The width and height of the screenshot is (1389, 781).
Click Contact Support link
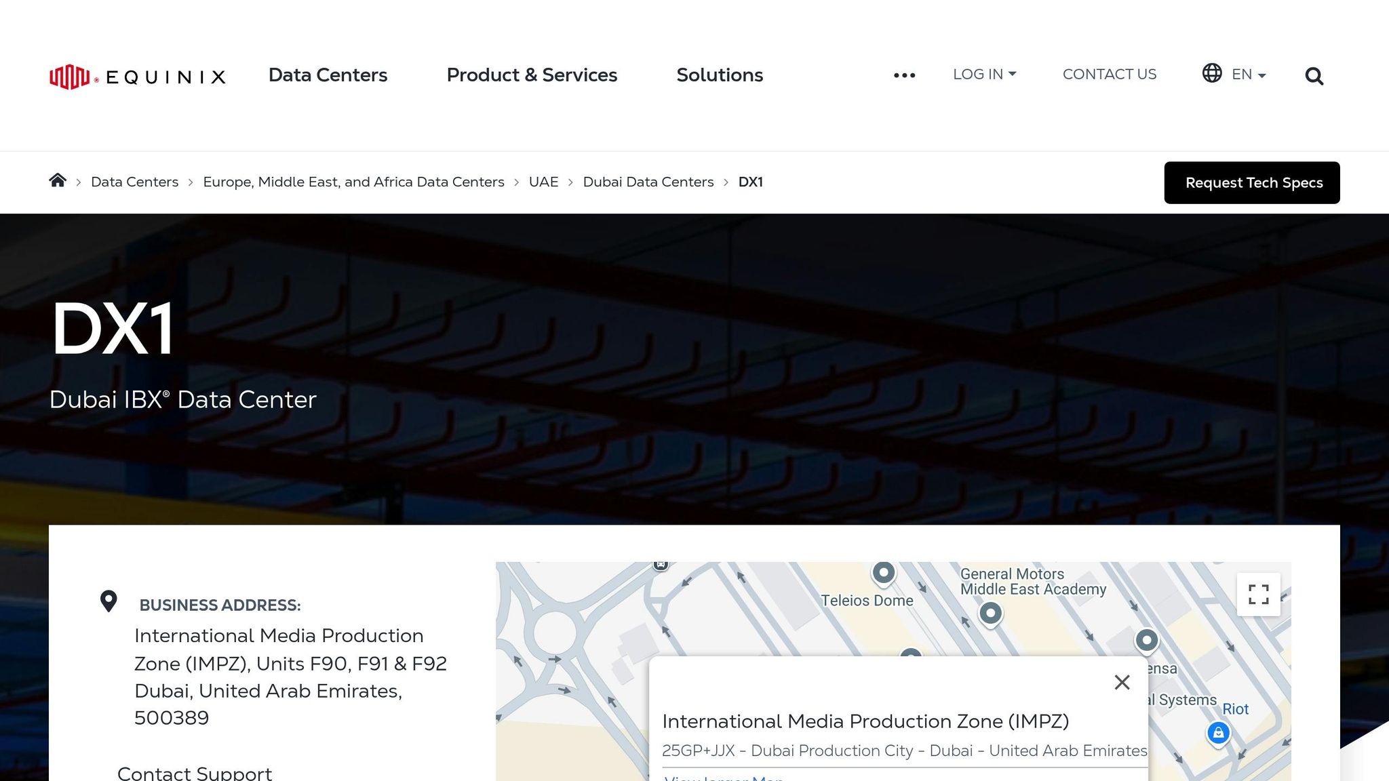click(x=195, y=773)
